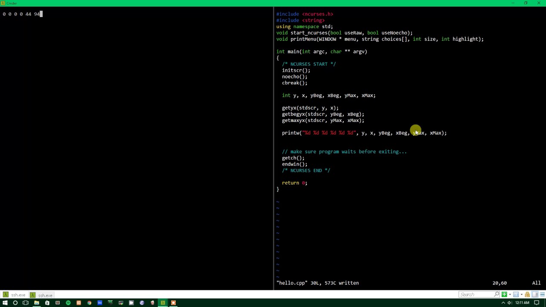This screenshot has width=546, height=307.
Task: Open the Windows Start menu
Action: pos(5,303)
